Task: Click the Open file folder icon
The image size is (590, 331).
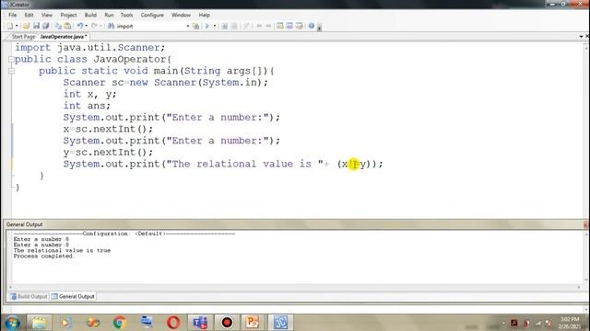Action: [26, 26]
